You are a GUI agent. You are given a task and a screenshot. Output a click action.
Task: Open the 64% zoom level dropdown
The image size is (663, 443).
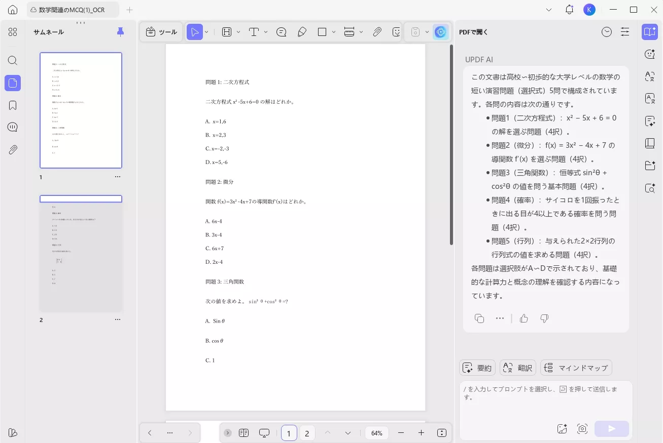pos(376,433)
